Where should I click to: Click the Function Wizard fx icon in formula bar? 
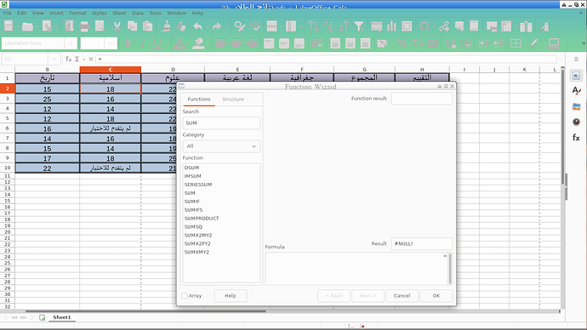69,60
